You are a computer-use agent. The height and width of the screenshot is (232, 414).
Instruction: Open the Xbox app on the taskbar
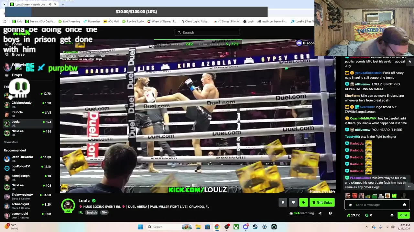point(236,227)
